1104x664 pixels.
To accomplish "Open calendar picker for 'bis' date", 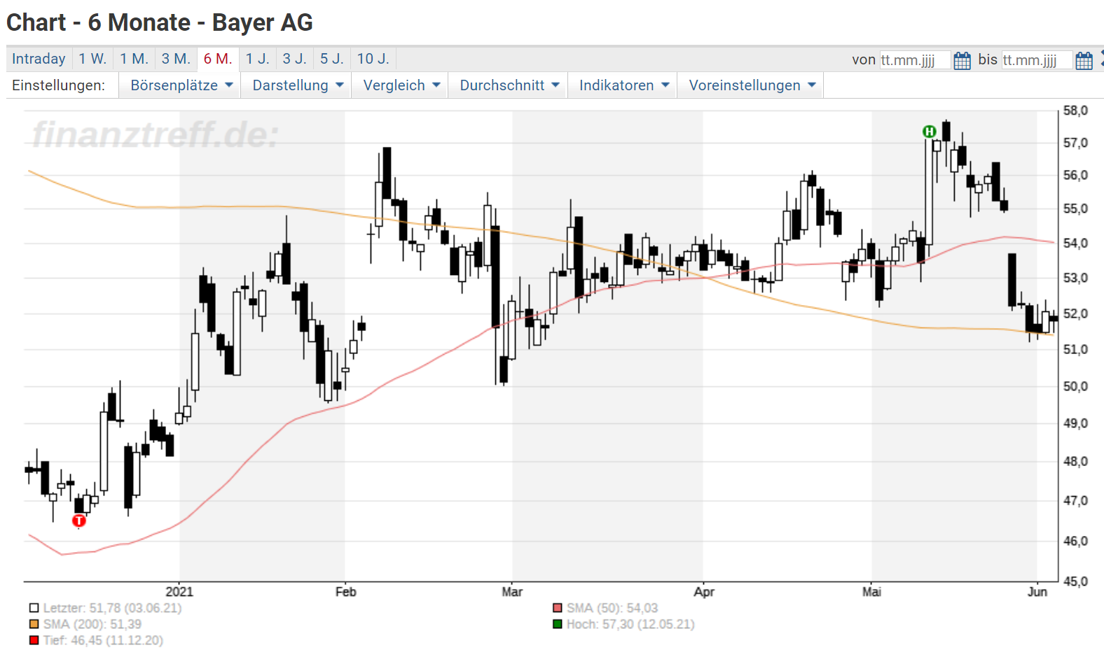I will 1084,60.
